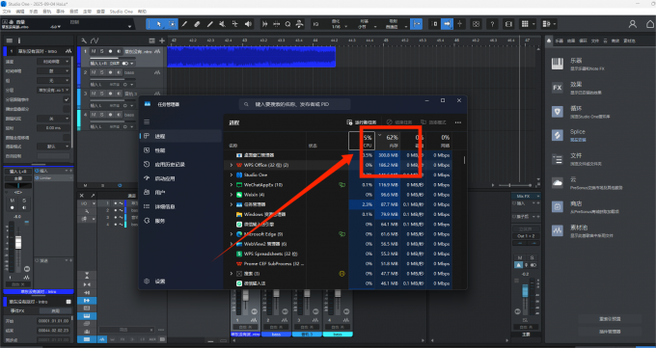Select the Eraser tool in the toolbar
656x348 pixels.
click(x=197, y=24)
